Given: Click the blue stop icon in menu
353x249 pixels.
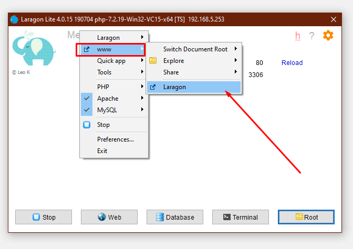Looking at the screenshot, I should click(x=87, y=125).
